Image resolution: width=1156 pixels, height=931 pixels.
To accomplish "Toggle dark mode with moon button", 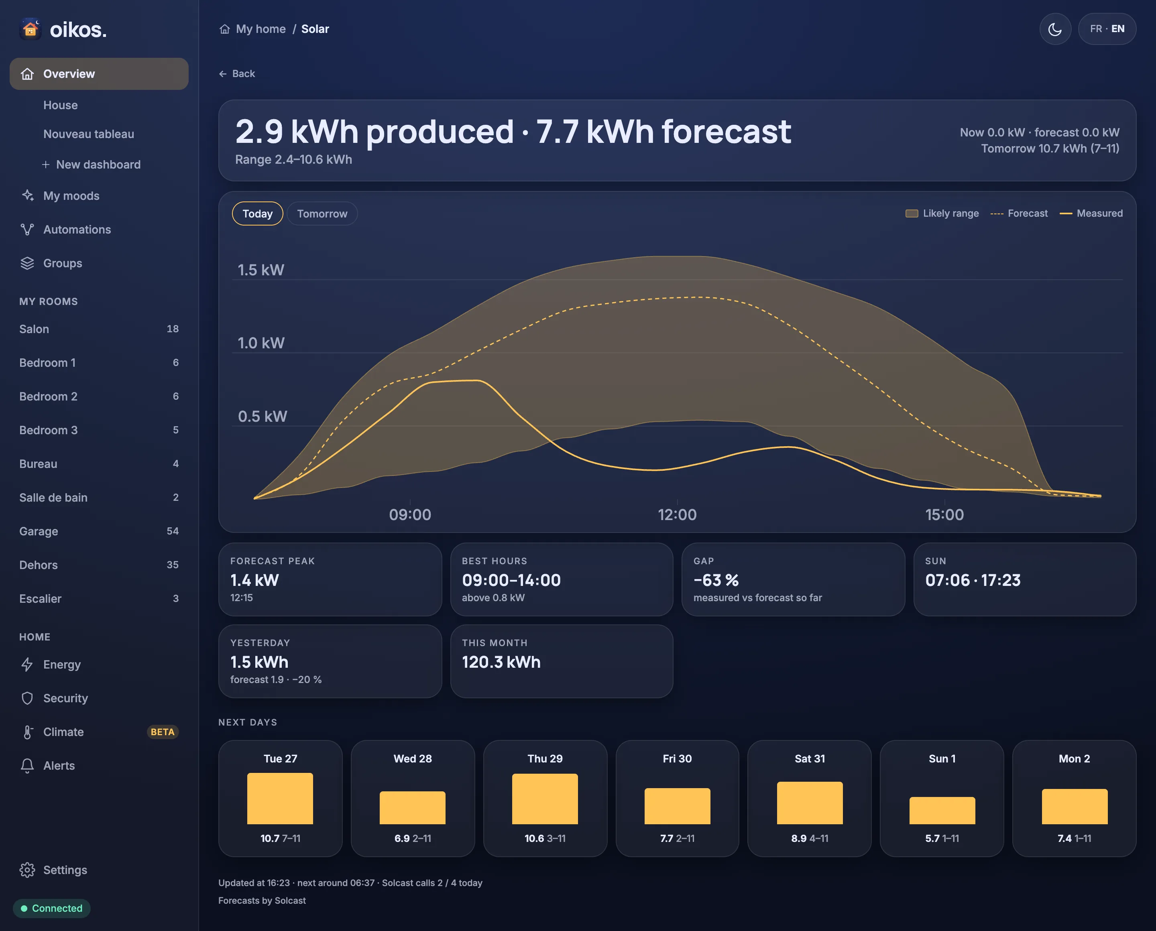I will click(1055, 29).
